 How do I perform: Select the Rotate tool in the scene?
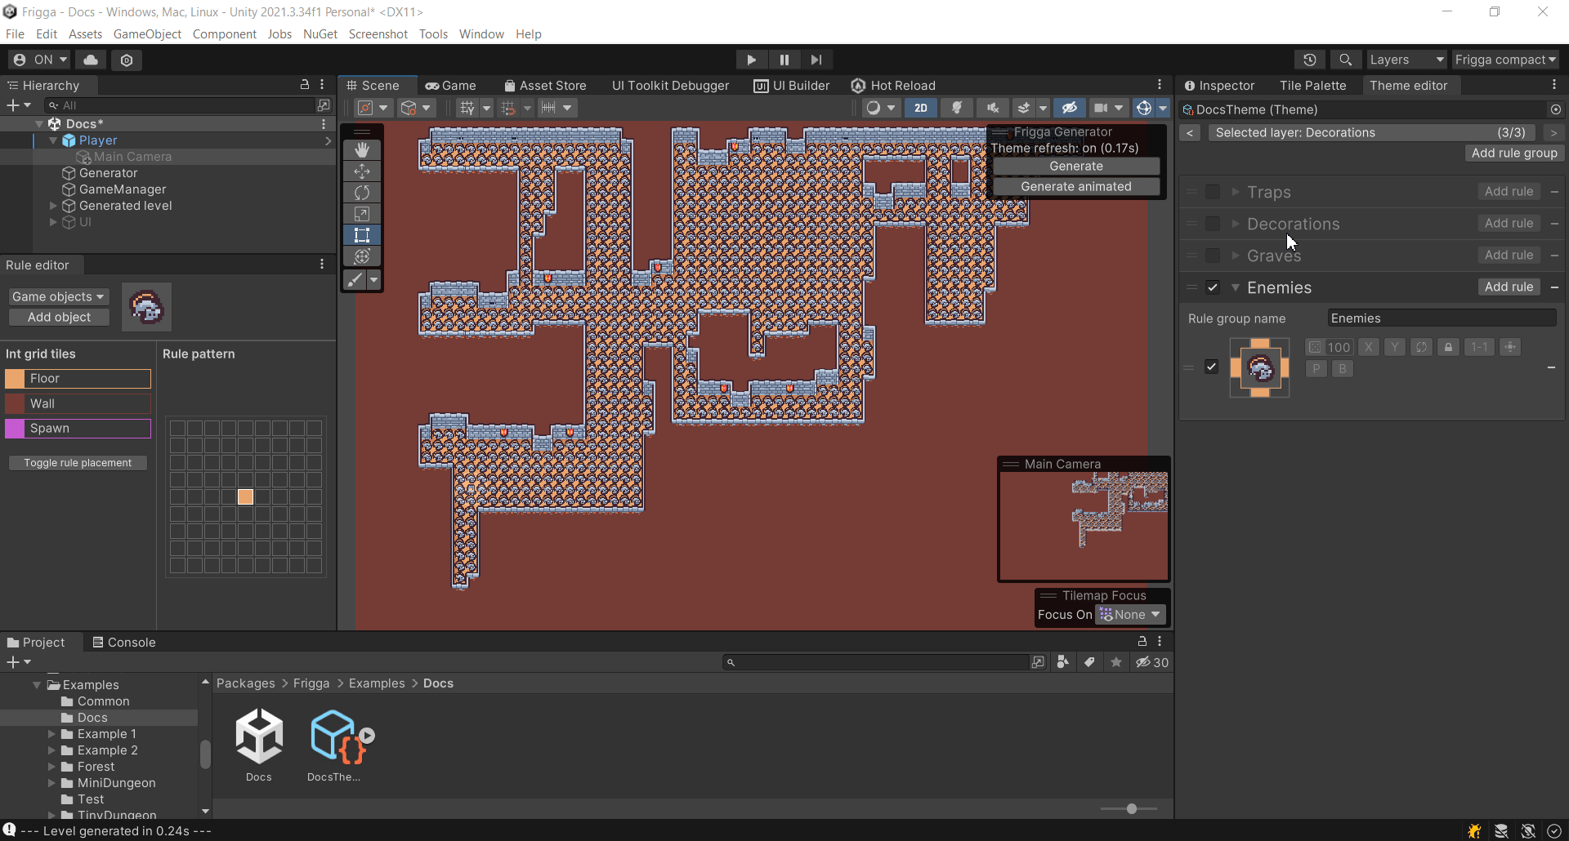tap(362, 193)
